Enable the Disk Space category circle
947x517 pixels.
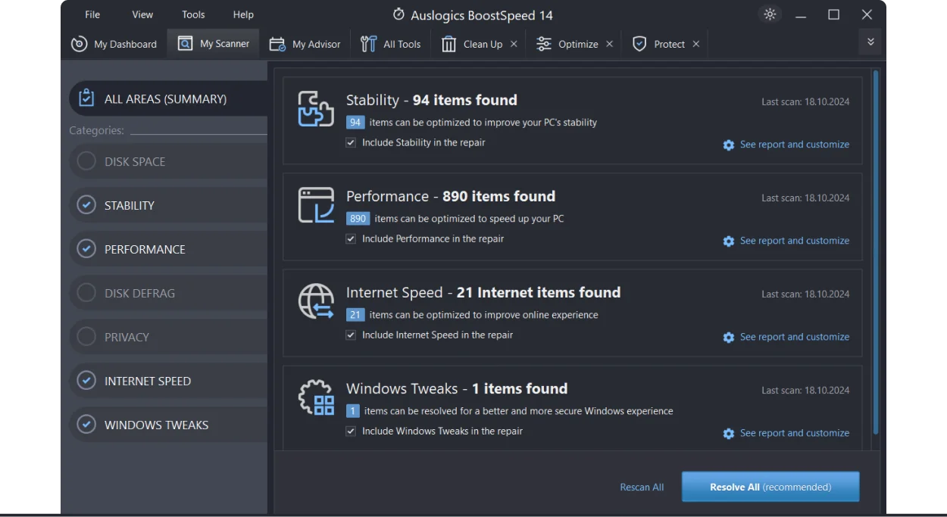pyautogui.click(x=86, y=161)
